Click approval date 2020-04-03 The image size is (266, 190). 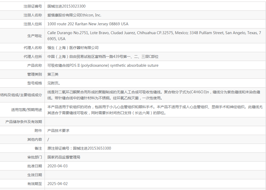58,166
